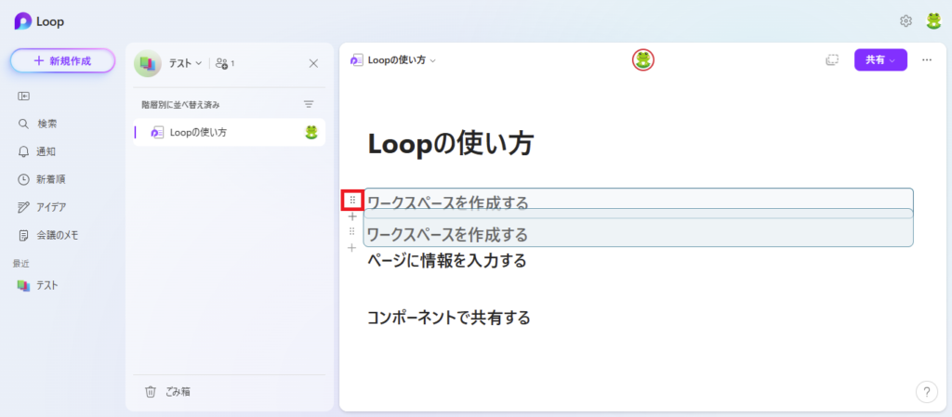Click the テスト workspace thumbnail in panel header

(x=148, y=63)
